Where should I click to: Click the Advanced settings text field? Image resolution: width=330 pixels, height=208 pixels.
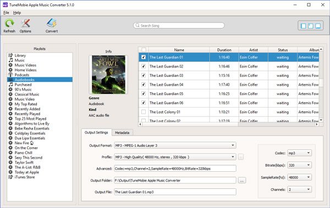(175, 168)
